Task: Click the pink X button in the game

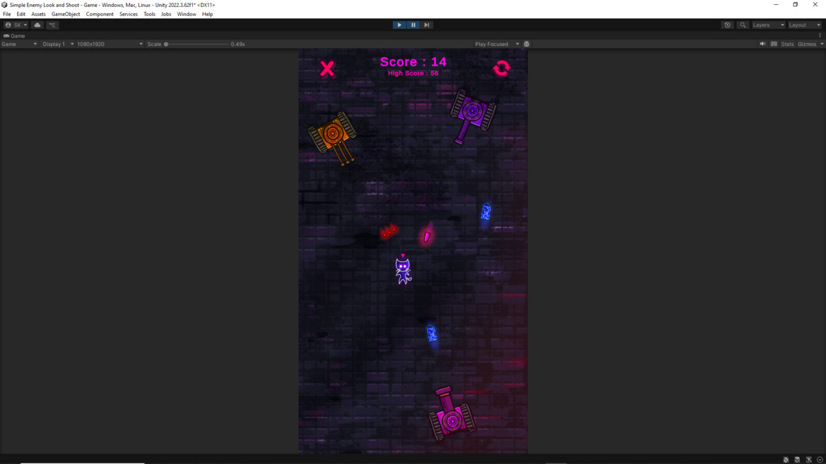Action: [327, 67]
